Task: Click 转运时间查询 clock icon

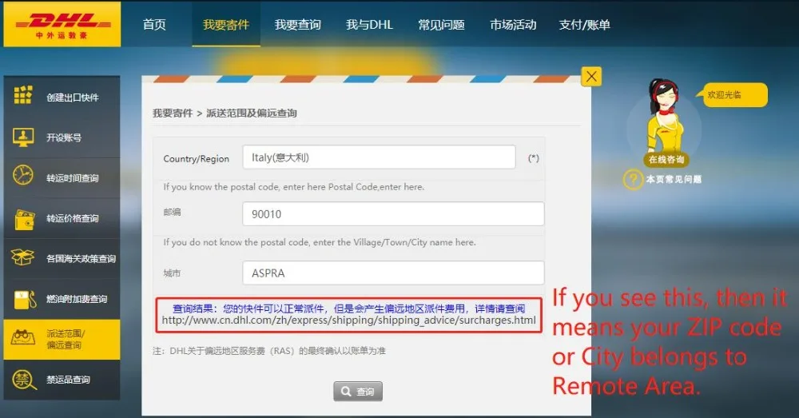Action: tap(23, 175)
